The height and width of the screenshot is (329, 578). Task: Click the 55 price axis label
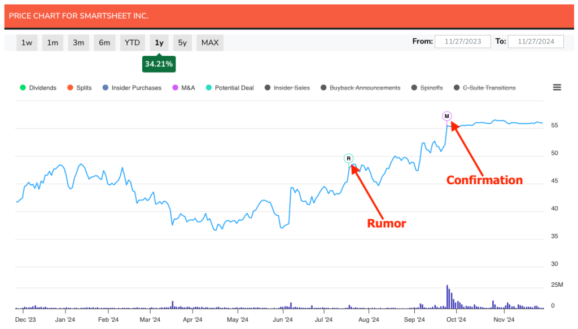(x=554, y=125)
